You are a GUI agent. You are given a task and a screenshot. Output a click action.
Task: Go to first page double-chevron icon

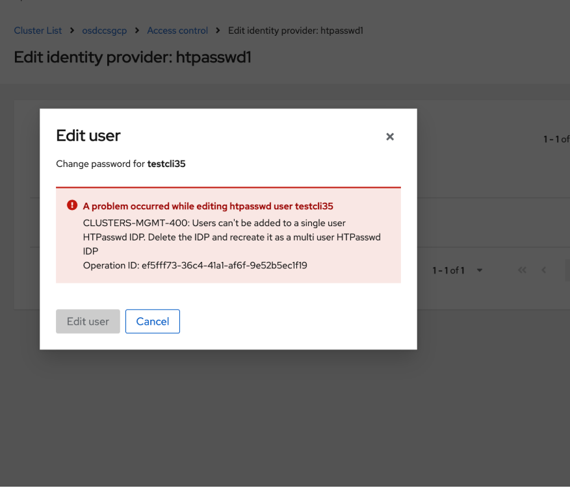tap(522, 270)
